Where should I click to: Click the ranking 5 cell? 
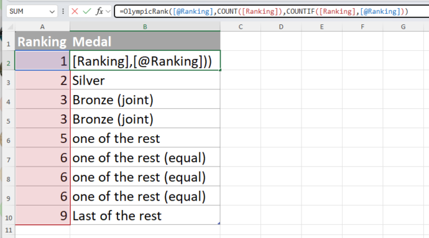tap(42, 138)
